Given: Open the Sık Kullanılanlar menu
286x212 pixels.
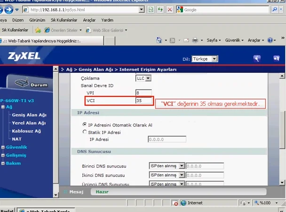Looking at the screenshot, I should [x=64, y=20].
